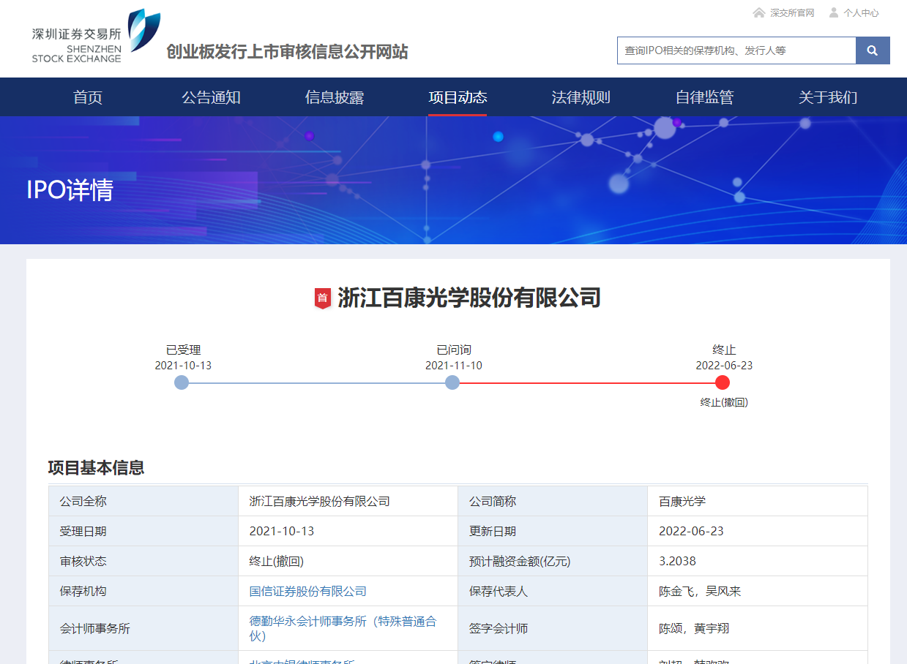The width and height of the screenshot is (907, 664).
Task: Click the IPO详情 banner heading
Action: click(x=70, y=190)
